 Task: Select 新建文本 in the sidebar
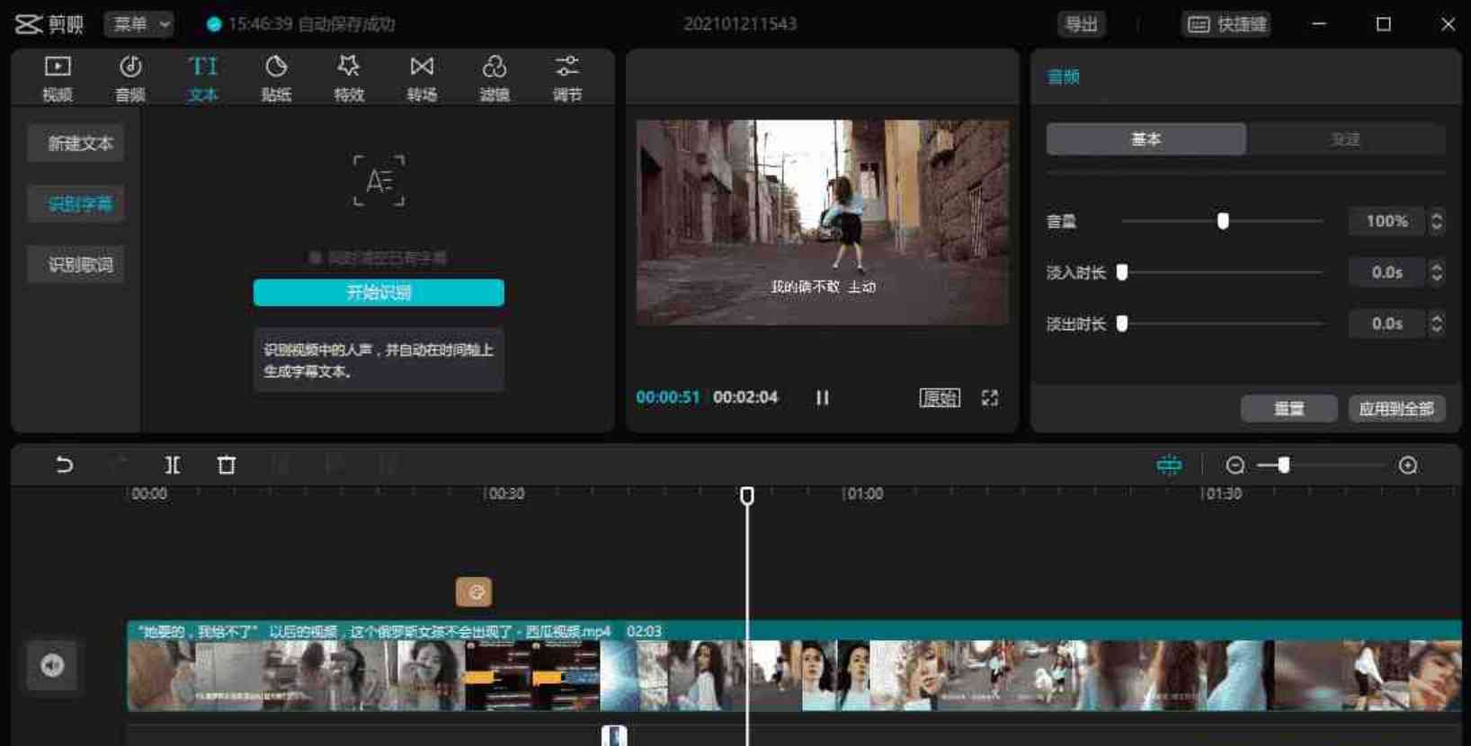pyautogui.click(x=76, y=144)
